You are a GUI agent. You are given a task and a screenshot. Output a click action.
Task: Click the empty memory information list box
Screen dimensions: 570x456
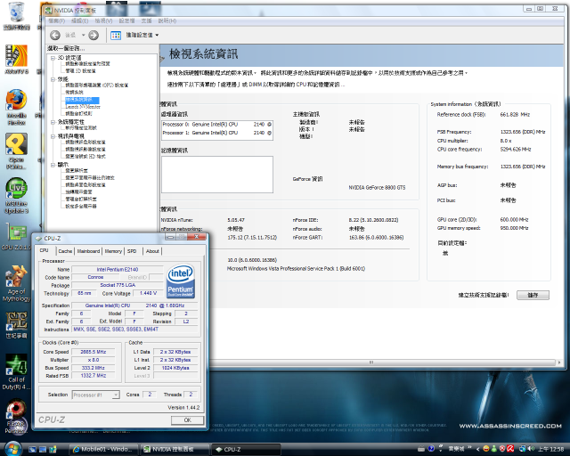click(x=217, y=175)
